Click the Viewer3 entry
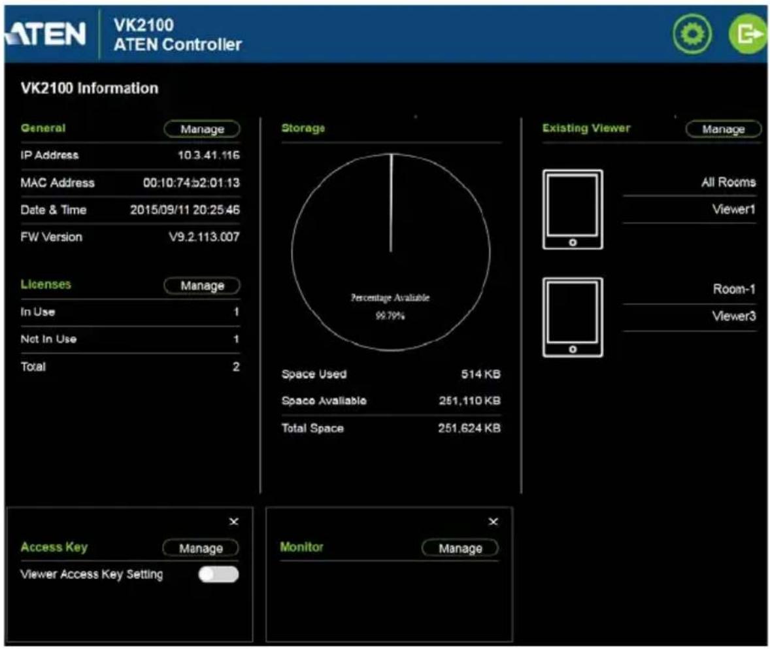This screenshot has width=770, height=649. coord(733,316)
